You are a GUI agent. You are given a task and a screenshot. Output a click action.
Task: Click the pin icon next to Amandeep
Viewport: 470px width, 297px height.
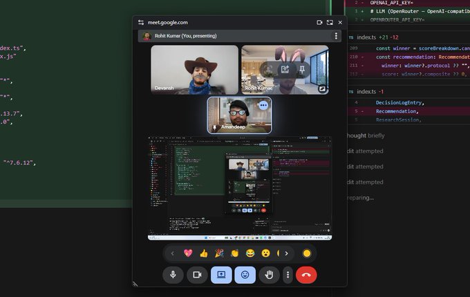tap(215, 128)
